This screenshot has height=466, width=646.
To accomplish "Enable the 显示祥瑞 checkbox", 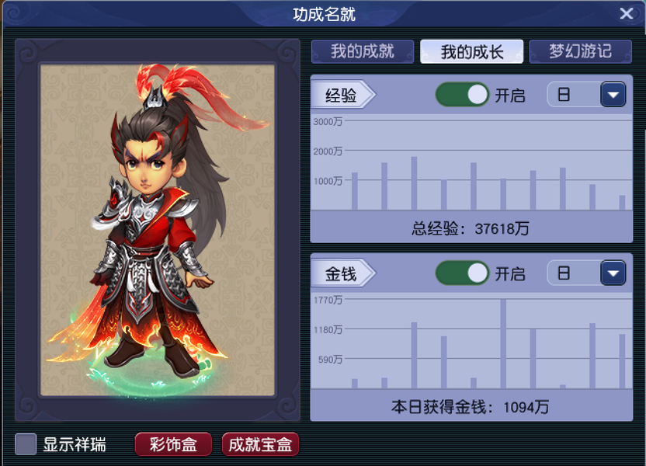I will 26,444.
